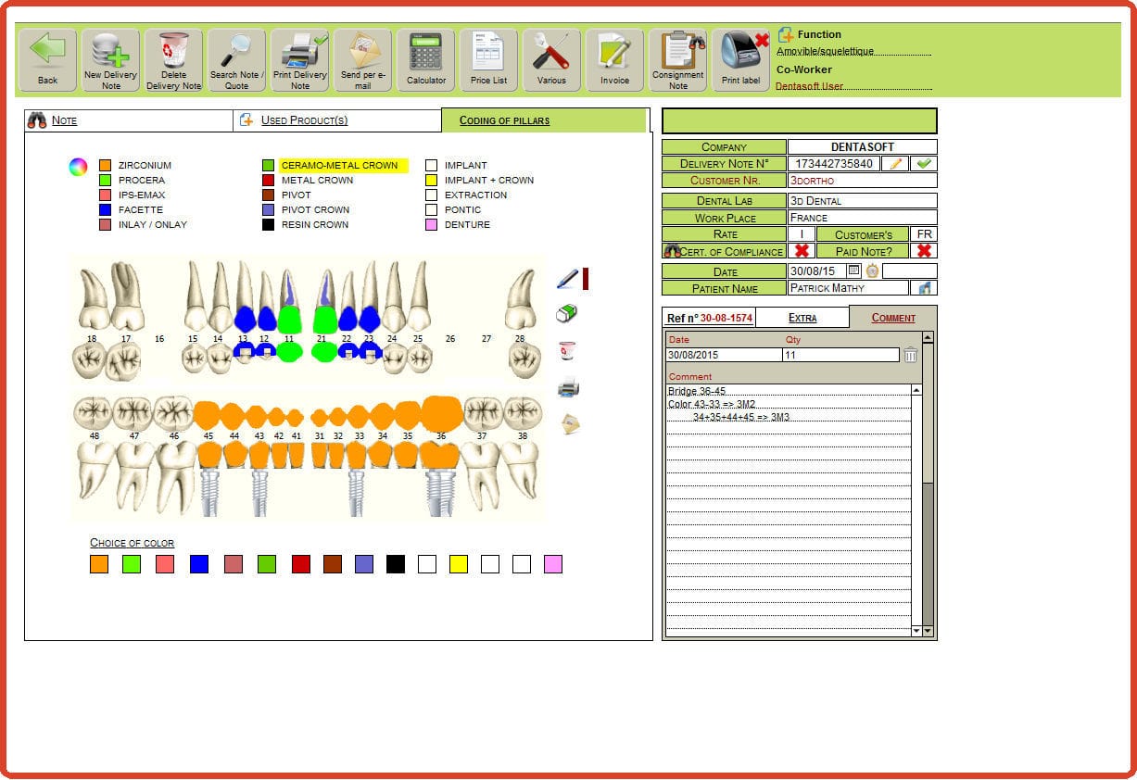This screenshot has height=780, width=1137.
Task: Open the Price List toolbar icon
Action: point(487,57)
